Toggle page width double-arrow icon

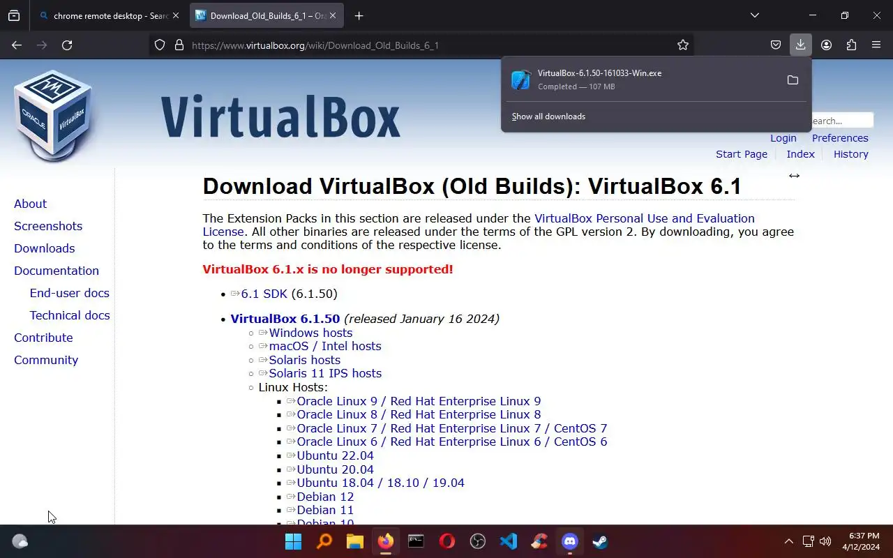794,176
